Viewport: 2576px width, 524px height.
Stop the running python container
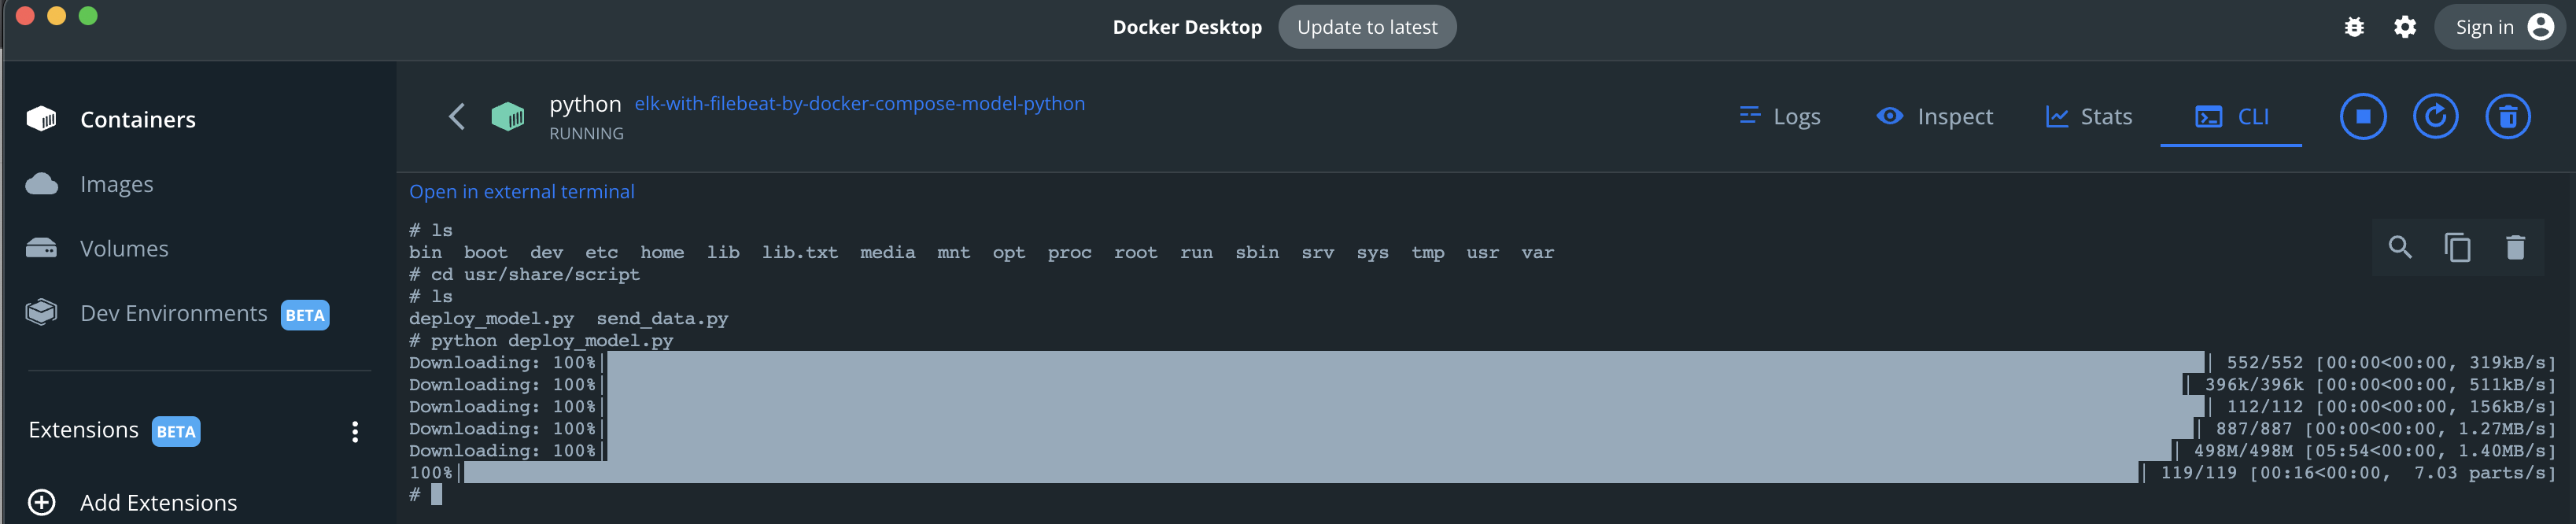[2362, 117]
